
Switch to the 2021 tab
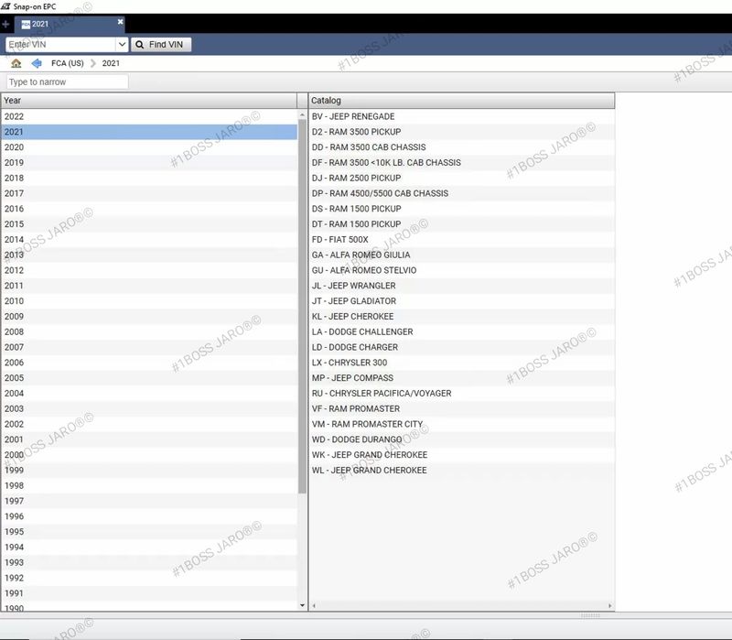pyautogui.click(x=70, y=24)
